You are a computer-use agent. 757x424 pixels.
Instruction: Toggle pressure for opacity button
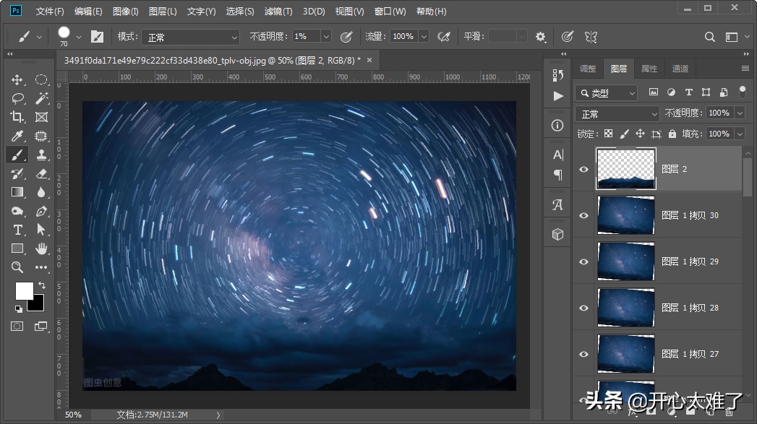(346, 37)
